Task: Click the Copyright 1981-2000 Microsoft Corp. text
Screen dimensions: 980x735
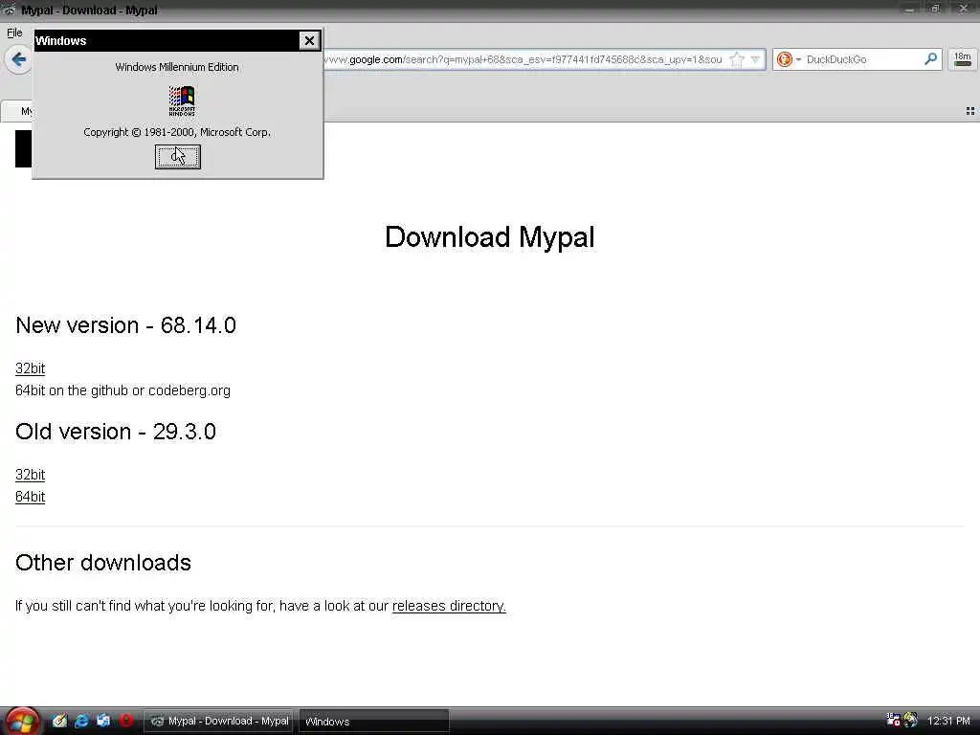Action: [177, 132]
